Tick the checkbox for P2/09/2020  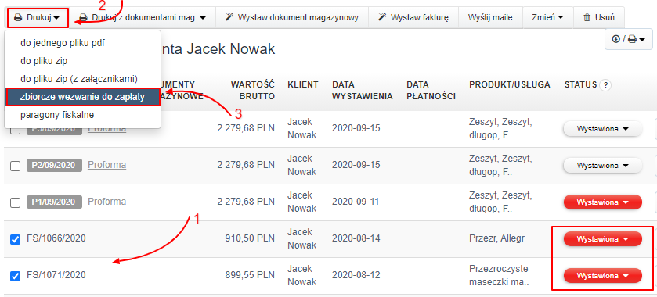[x=15, y=166]
